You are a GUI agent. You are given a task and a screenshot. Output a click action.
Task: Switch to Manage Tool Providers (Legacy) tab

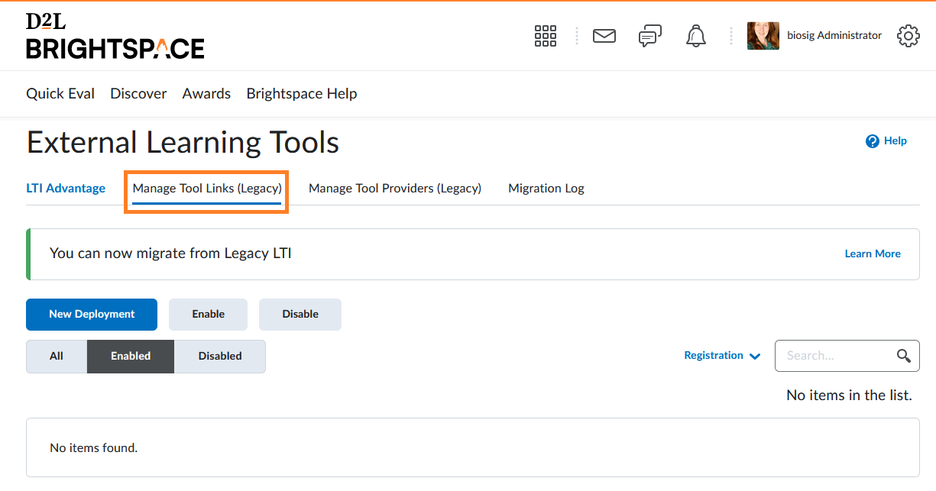395,189
